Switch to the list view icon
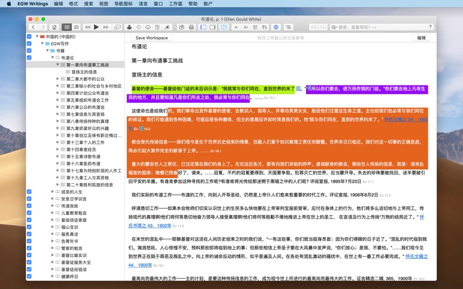 76,27
